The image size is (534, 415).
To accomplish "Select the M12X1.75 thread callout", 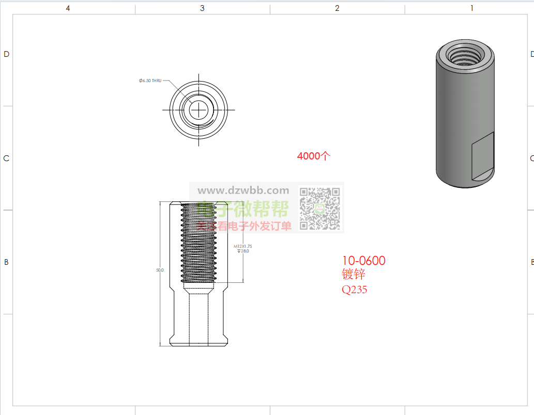I will [x=242, y=247].
